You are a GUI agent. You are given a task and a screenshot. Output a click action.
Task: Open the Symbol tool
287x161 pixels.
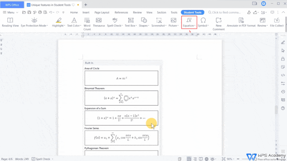pos(203,22)
